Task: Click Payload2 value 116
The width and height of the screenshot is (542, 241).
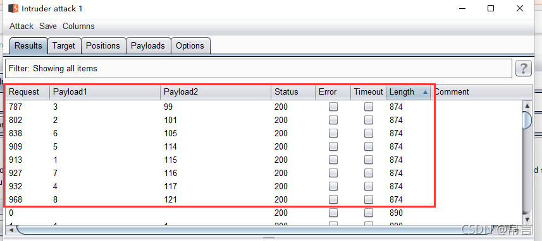Action: coord(170,173)
